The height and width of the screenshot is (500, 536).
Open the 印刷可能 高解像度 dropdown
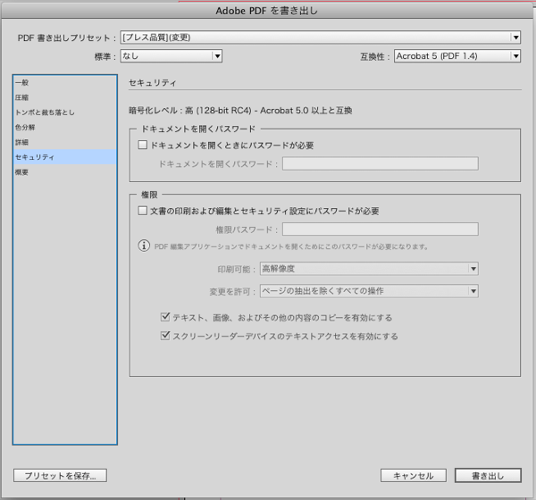[x=368, y=269]
